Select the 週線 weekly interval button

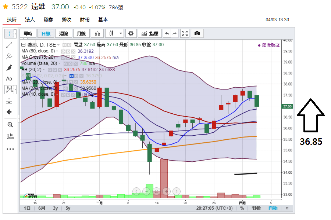click(x=64, y=33)
